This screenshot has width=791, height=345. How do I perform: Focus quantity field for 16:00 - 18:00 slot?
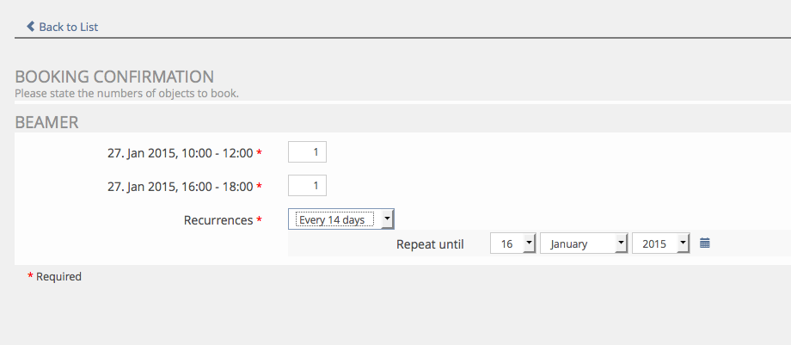coord(307,185)
